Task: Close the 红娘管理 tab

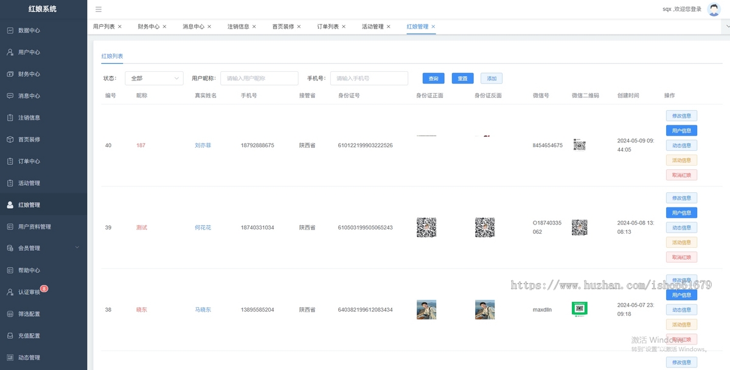Action: click(x=433, y=27)
